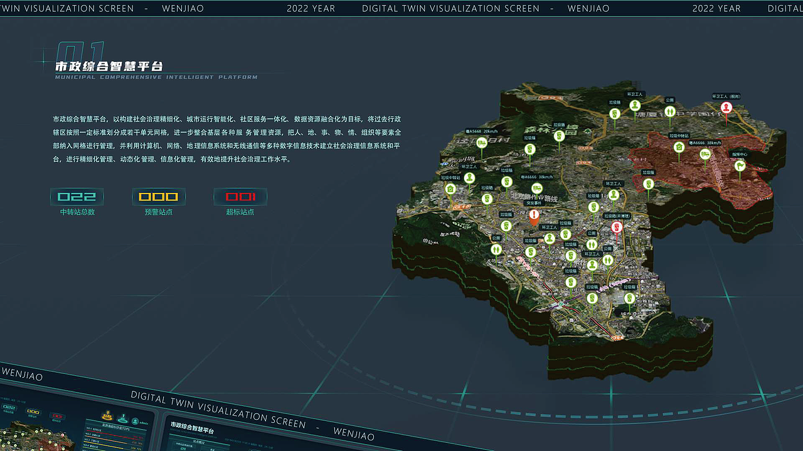
Task: Select the red off-duty worker marker 环卫工人(脱岗)
Action: [726, 108]
